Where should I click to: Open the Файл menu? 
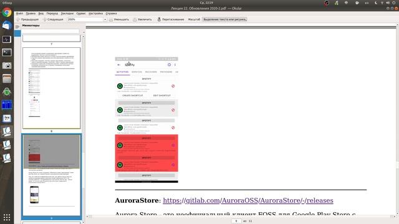pyautogui.click(x=19, y=14)
